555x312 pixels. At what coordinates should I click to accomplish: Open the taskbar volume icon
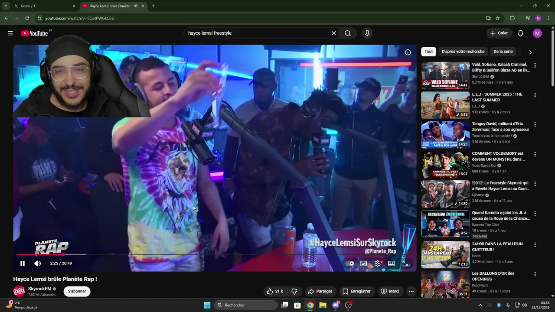524,305
